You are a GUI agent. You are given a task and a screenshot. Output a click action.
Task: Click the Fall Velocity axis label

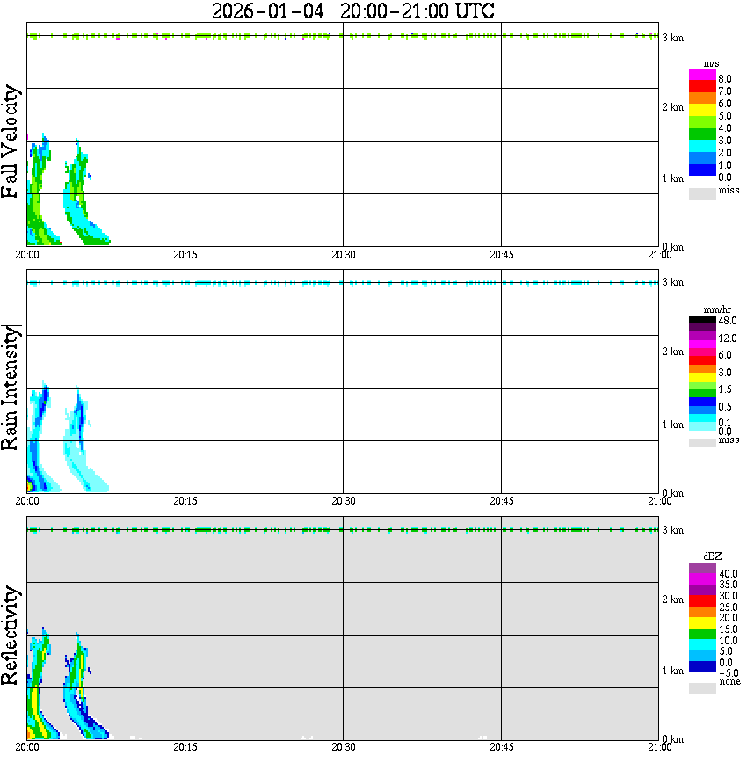tap(10, 141)
